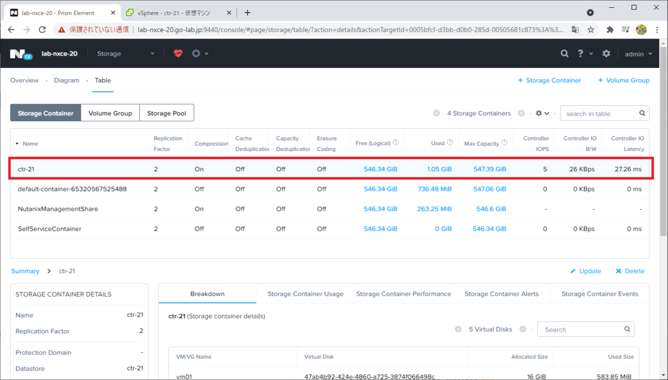Sort by Controller IOPS column header
Screen dimensions: 668x380
(536, 144)
